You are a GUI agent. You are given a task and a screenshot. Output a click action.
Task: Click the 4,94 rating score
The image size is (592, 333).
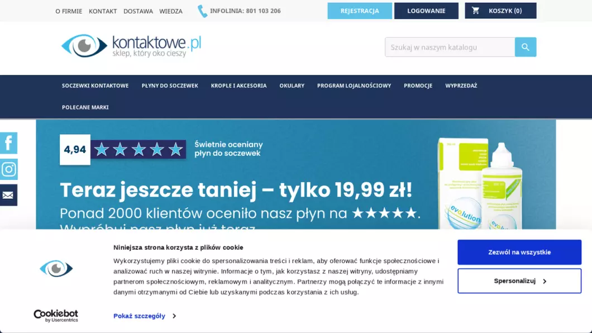pyautogui.click(x=75, y=150)
